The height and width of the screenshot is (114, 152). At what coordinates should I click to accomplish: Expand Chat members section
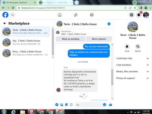(x=133, y=65)
